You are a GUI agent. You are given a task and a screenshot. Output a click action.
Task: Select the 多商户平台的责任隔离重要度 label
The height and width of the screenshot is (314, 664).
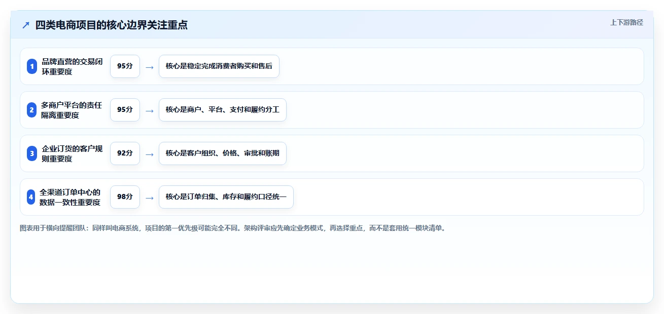tap(72, 110)
